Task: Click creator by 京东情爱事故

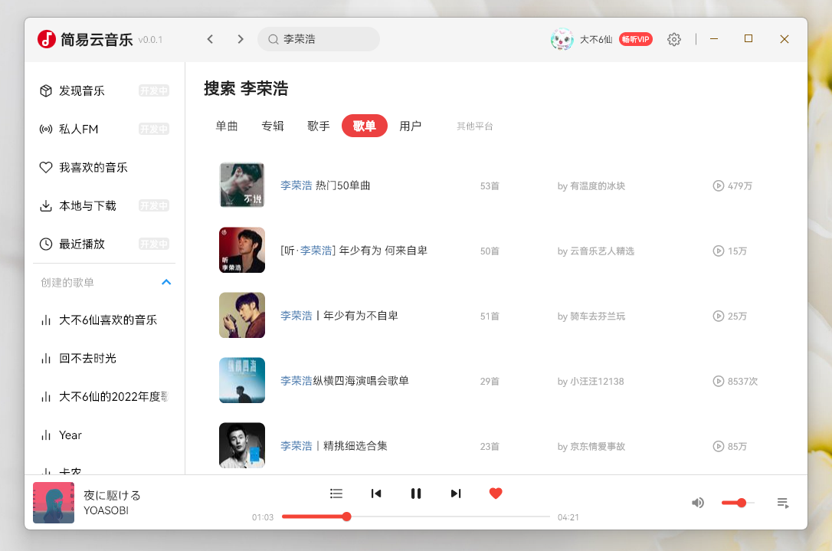Action: (x=591, y=447)
